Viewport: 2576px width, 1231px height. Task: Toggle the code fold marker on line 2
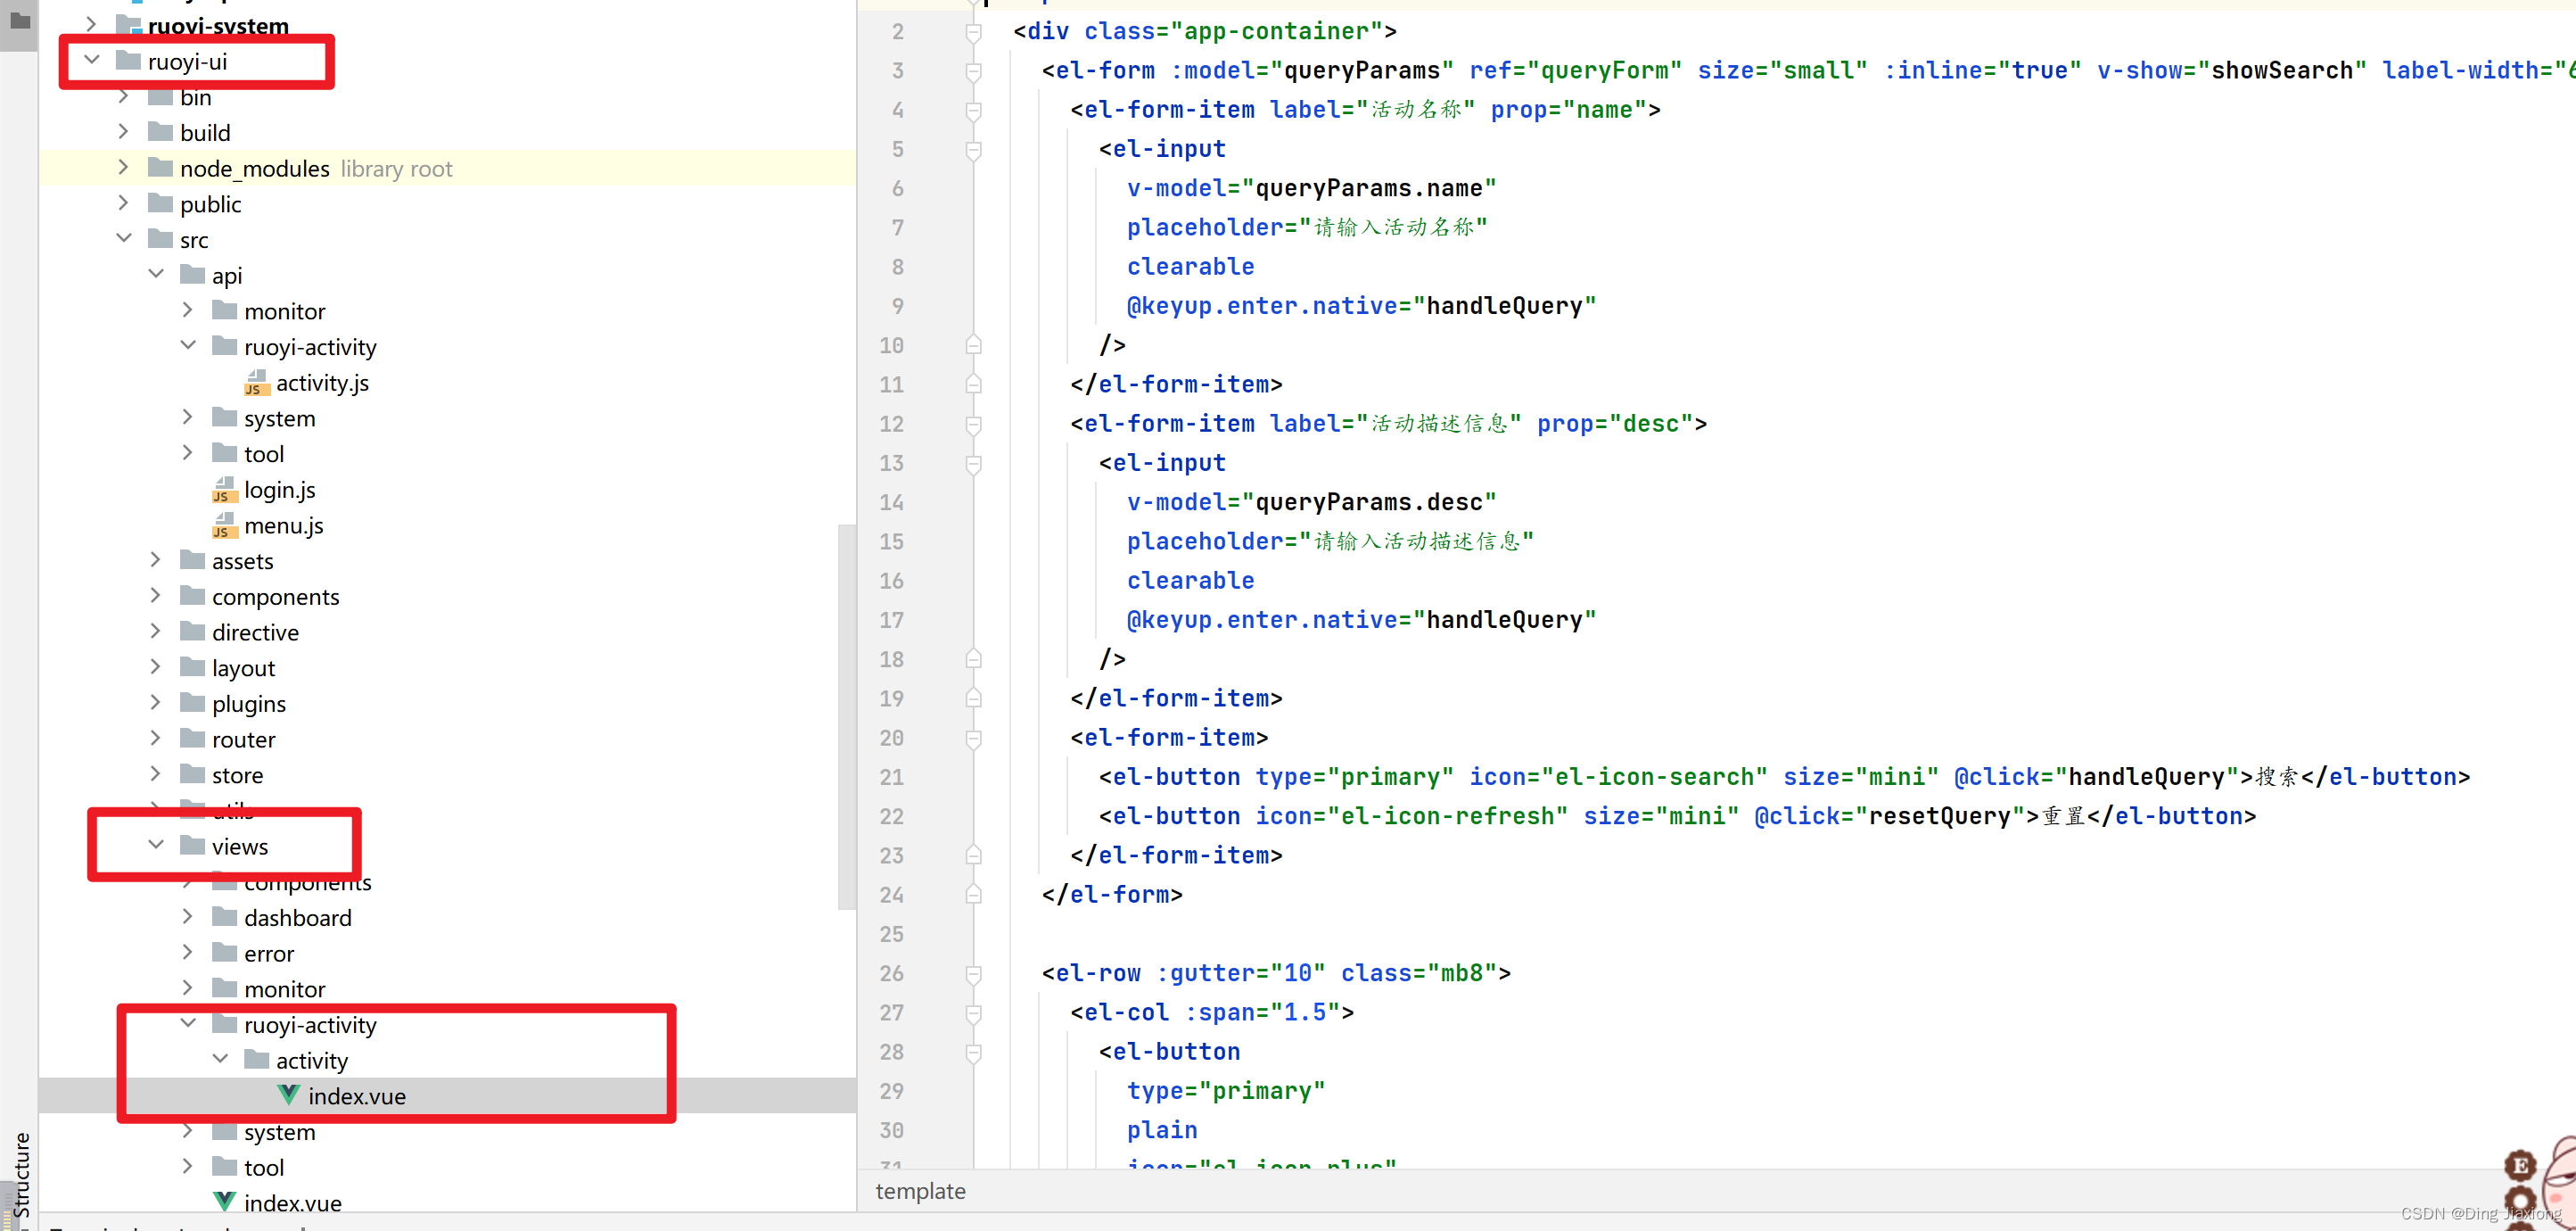(x=973, y=32)
